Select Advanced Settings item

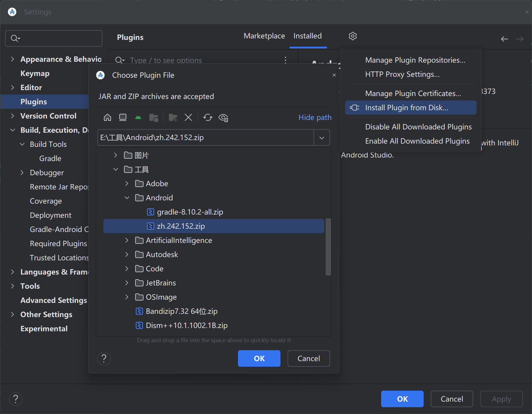[54, 300]
